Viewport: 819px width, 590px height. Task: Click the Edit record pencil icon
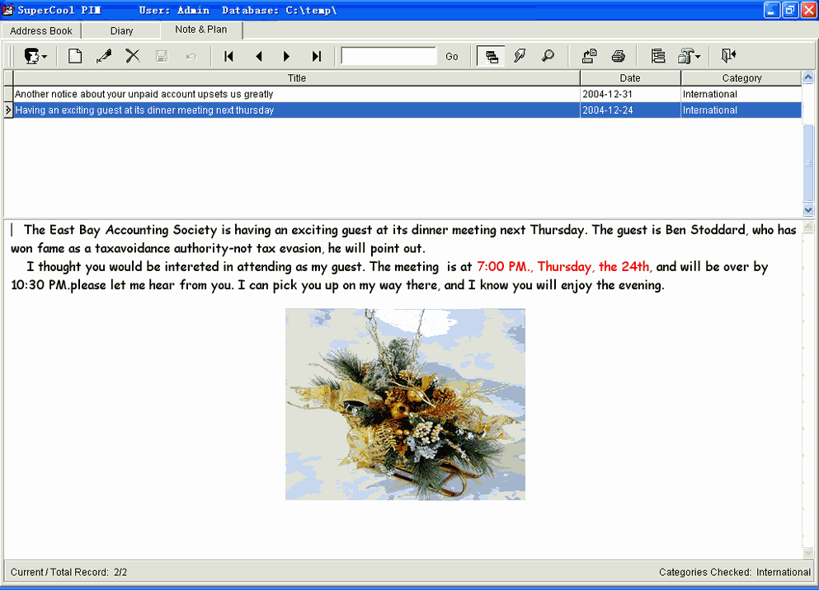click(104, 56)
